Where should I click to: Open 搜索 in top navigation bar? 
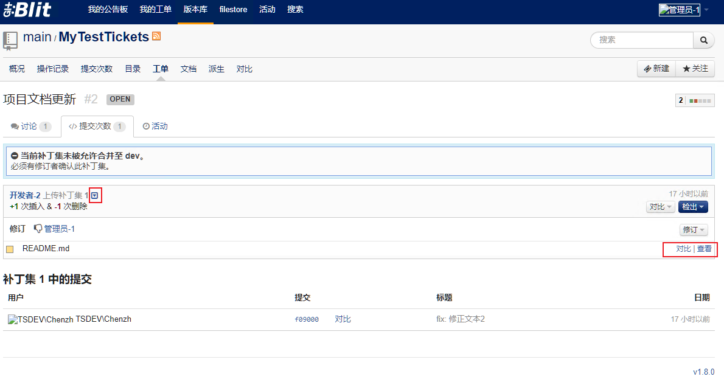click(x=295, y=9)
